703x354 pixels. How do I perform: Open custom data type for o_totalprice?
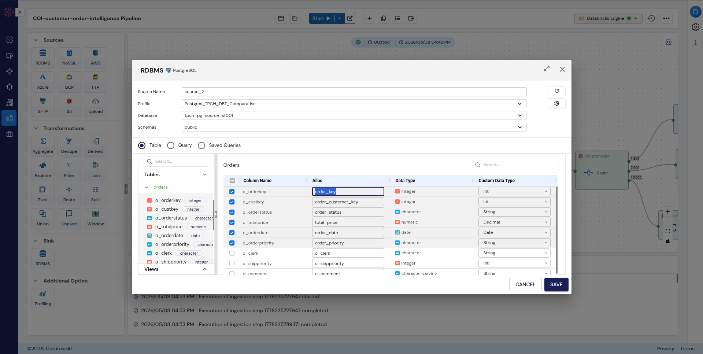coord(514,222)
